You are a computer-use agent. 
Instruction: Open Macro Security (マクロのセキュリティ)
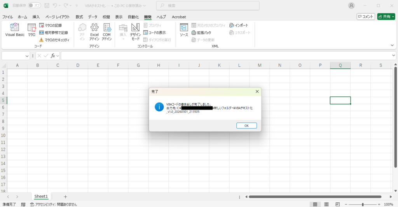coord(54,40)
